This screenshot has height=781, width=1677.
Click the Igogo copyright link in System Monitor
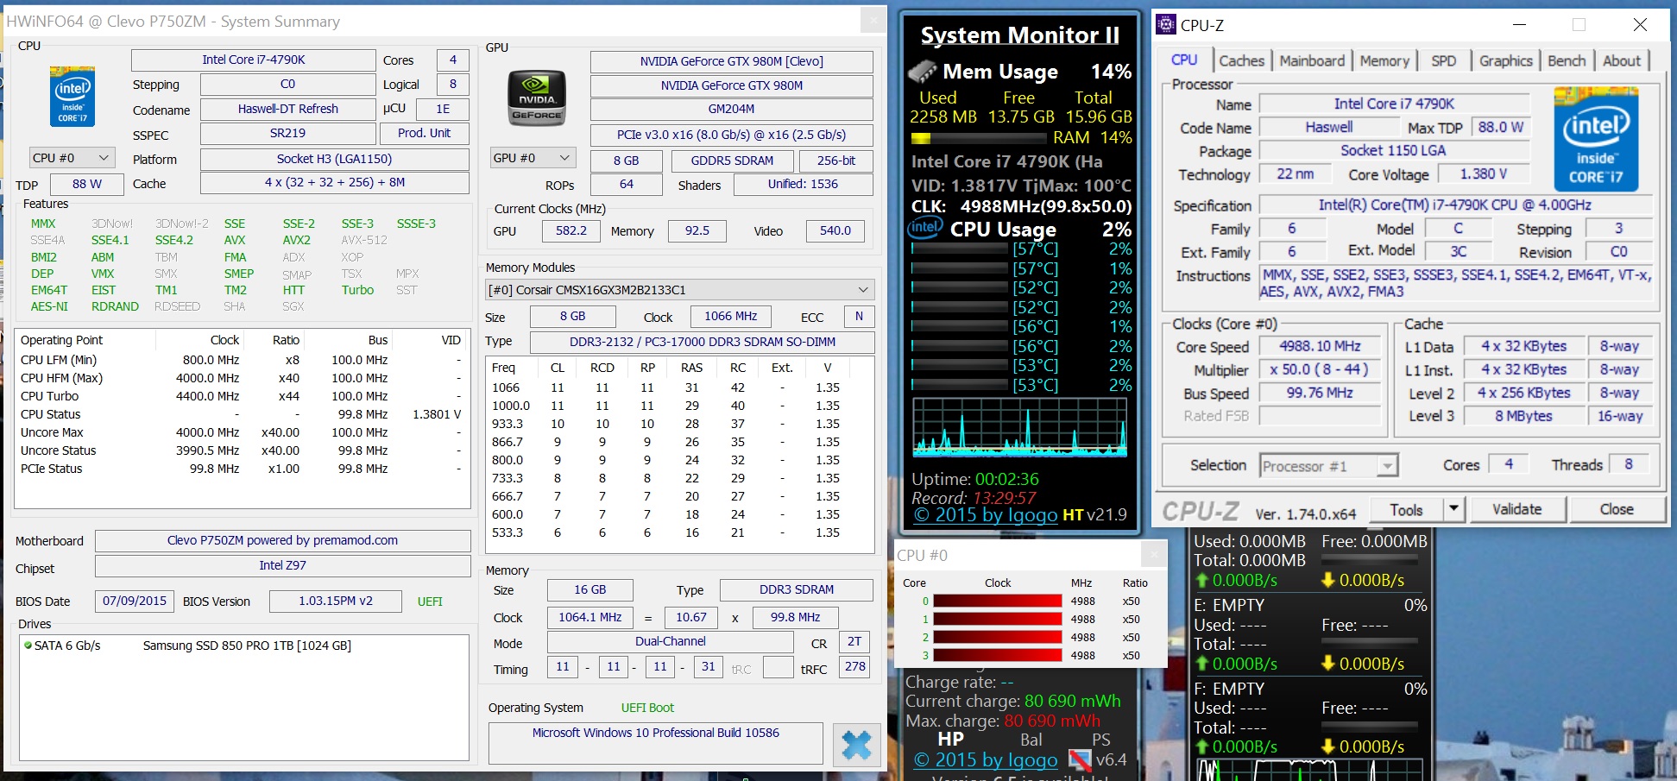(985, 515)
